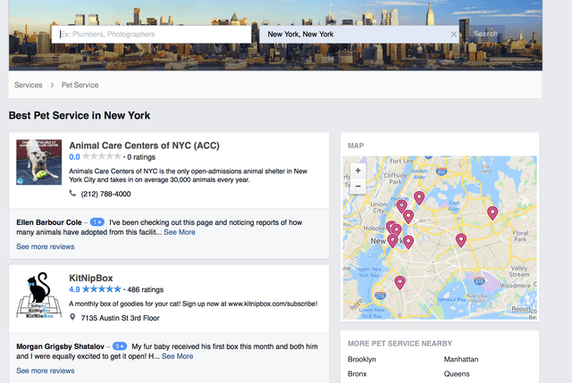572x383 pixels.
Task: Click the map Report link
Action: (x=521, y=309)
